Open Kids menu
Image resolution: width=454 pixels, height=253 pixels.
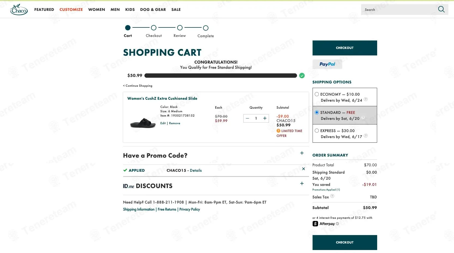(x=130, y=10)
